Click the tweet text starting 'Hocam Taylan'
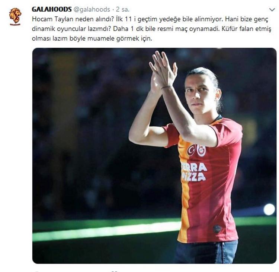 152,29
